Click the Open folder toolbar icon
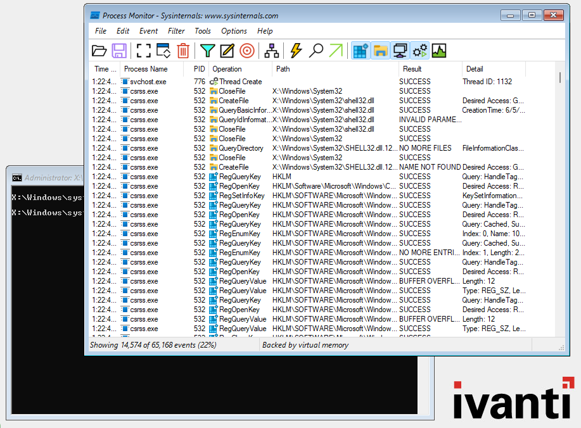This screenshot has width=581, height=428. pyautogui.click(x=99, y=51)
